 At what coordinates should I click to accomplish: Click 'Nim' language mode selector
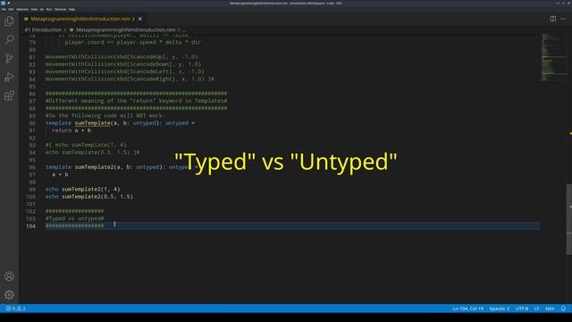coord(550,309)
